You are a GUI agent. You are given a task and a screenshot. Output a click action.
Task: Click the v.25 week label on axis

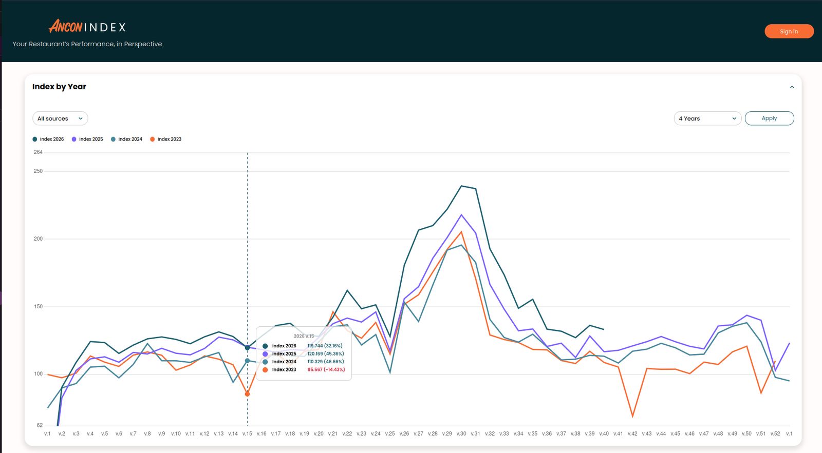click(x=390, y=434)
